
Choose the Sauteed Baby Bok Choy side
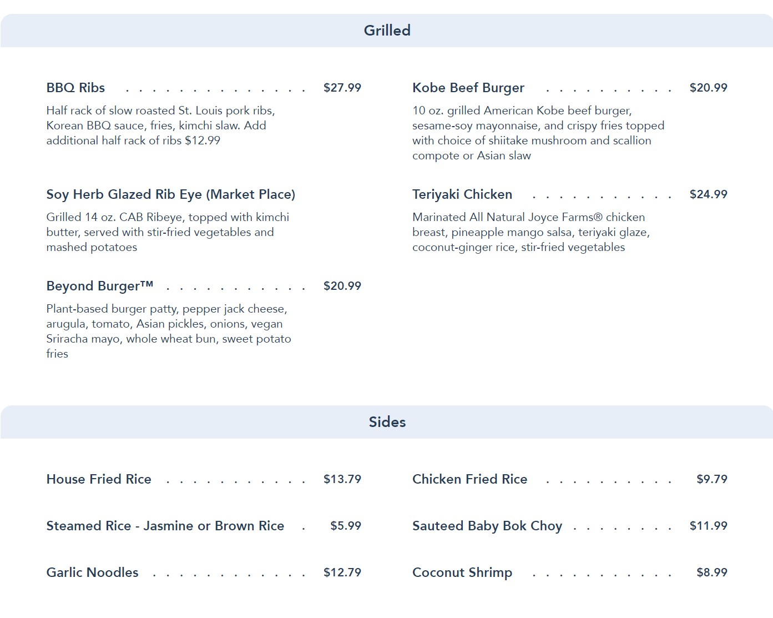point(487,526)
